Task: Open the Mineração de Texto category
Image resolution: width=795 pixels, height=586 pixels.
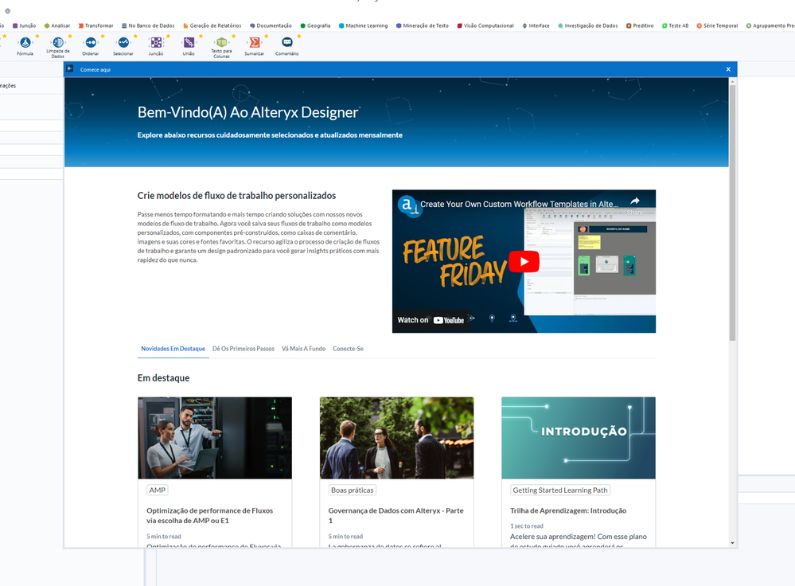Action: 423,25
